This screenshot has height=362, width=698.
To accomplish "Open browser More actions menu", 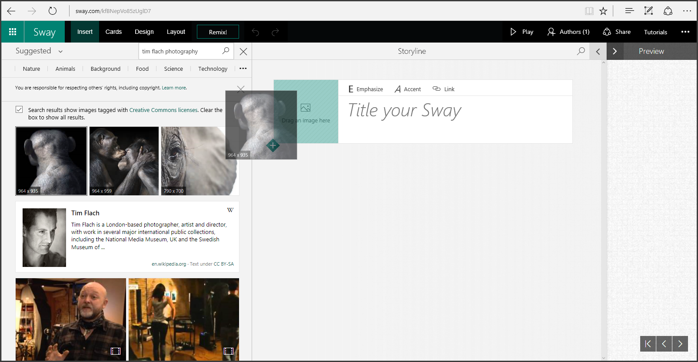I will tap(687, 11).
